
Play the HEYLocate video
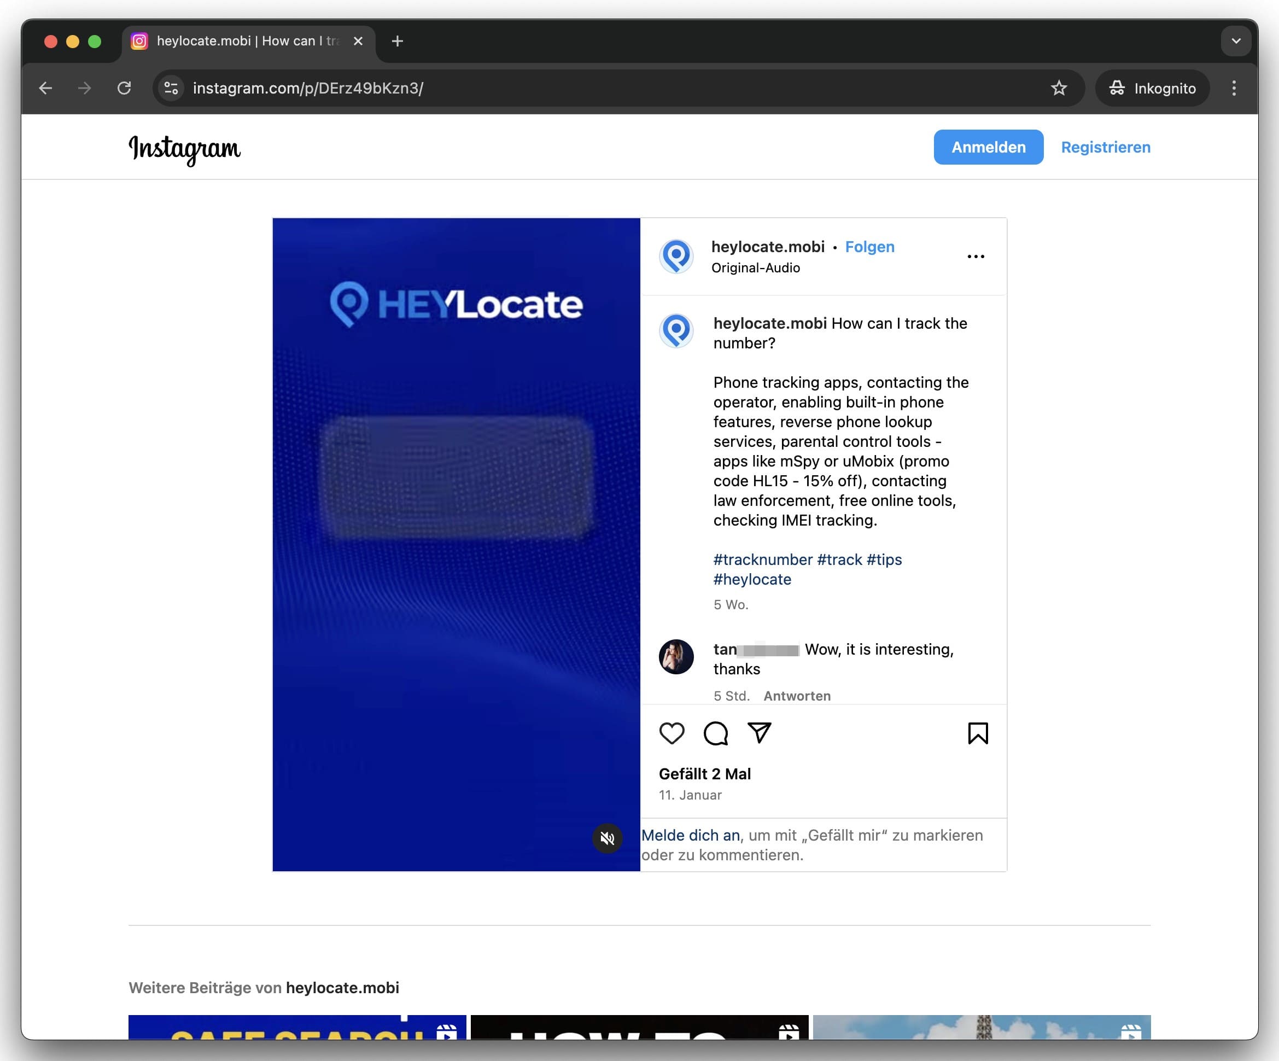click(456, 545)
